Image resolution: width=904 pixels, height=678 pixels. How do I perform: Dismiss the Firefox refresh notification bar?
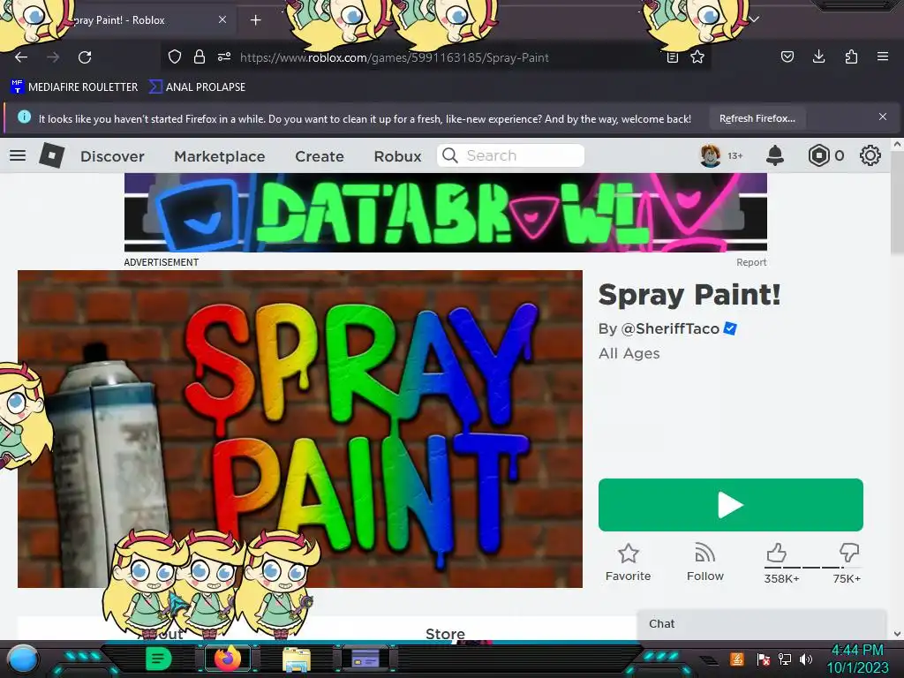click(883, 117)
